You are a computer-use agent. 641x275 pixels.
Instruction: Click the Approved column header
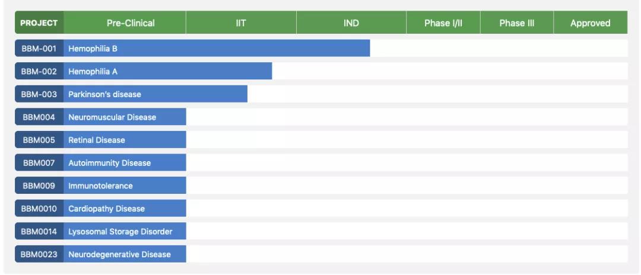point(591,23)
